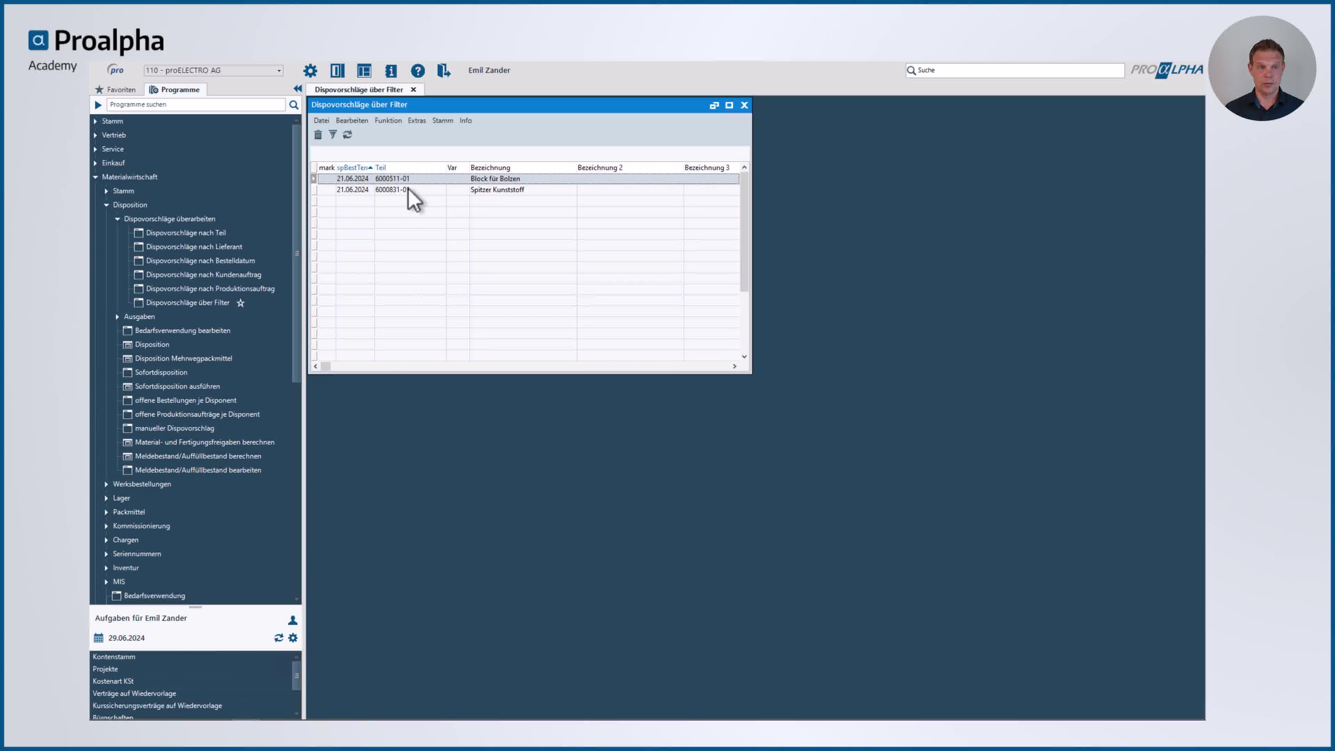Select row selector of Block für Bolzen row

pos(314,179)
